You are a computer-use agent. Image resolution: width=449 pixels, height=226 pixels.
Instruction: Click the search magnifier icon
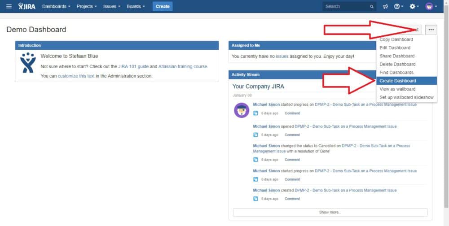tap(372, 7)
